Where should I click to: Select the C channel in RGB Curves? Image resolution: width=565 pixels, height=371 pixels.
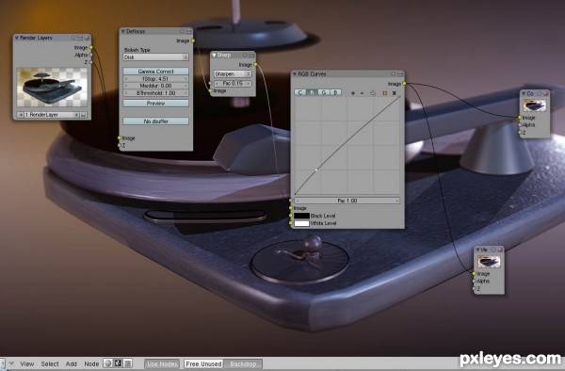(x=300, y=92)
